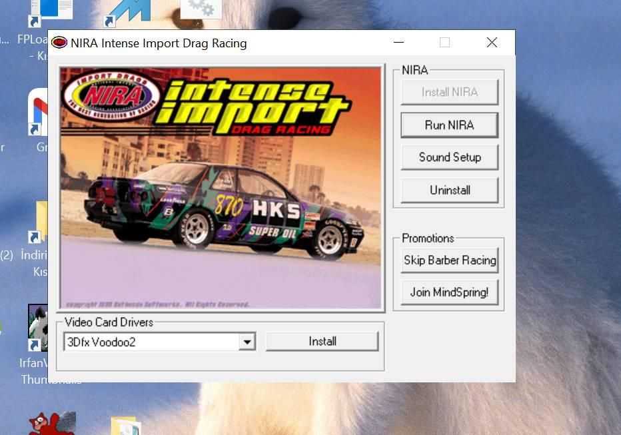This screenshot has width=621, height=435.
Task: Select the folder shortcut labeled İndiri
Action: tap(38, 222)
